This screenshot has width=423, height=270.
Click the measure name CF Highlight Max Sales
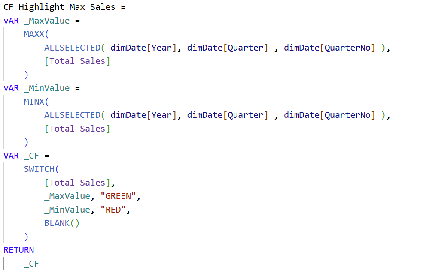[59, 7]
